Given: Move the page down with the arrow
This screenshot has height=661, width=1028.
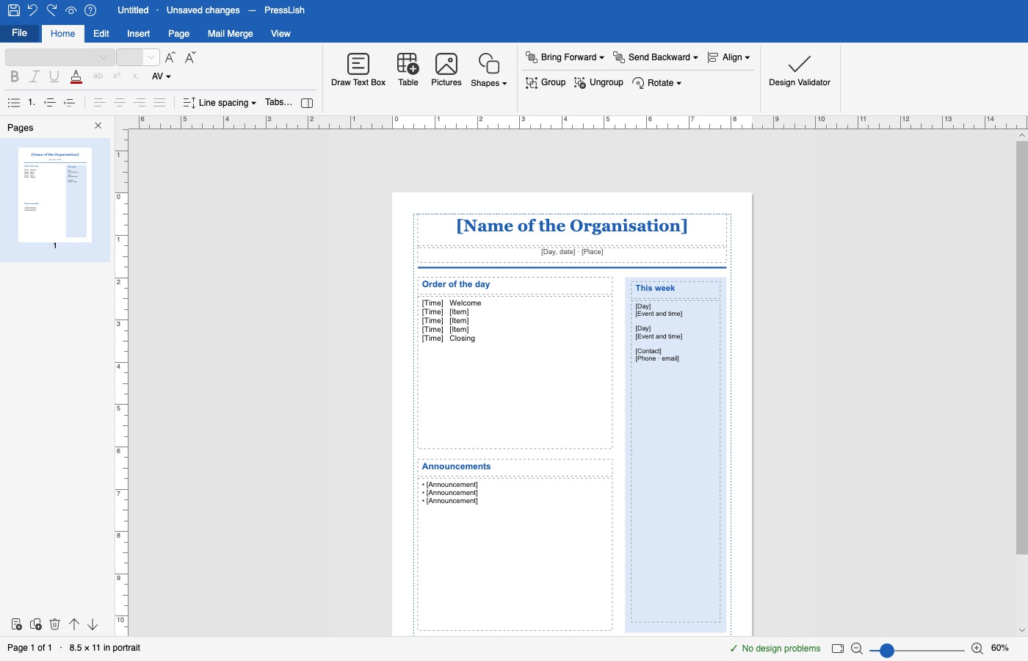Looking at the screenshot, I should coord(93,624).
